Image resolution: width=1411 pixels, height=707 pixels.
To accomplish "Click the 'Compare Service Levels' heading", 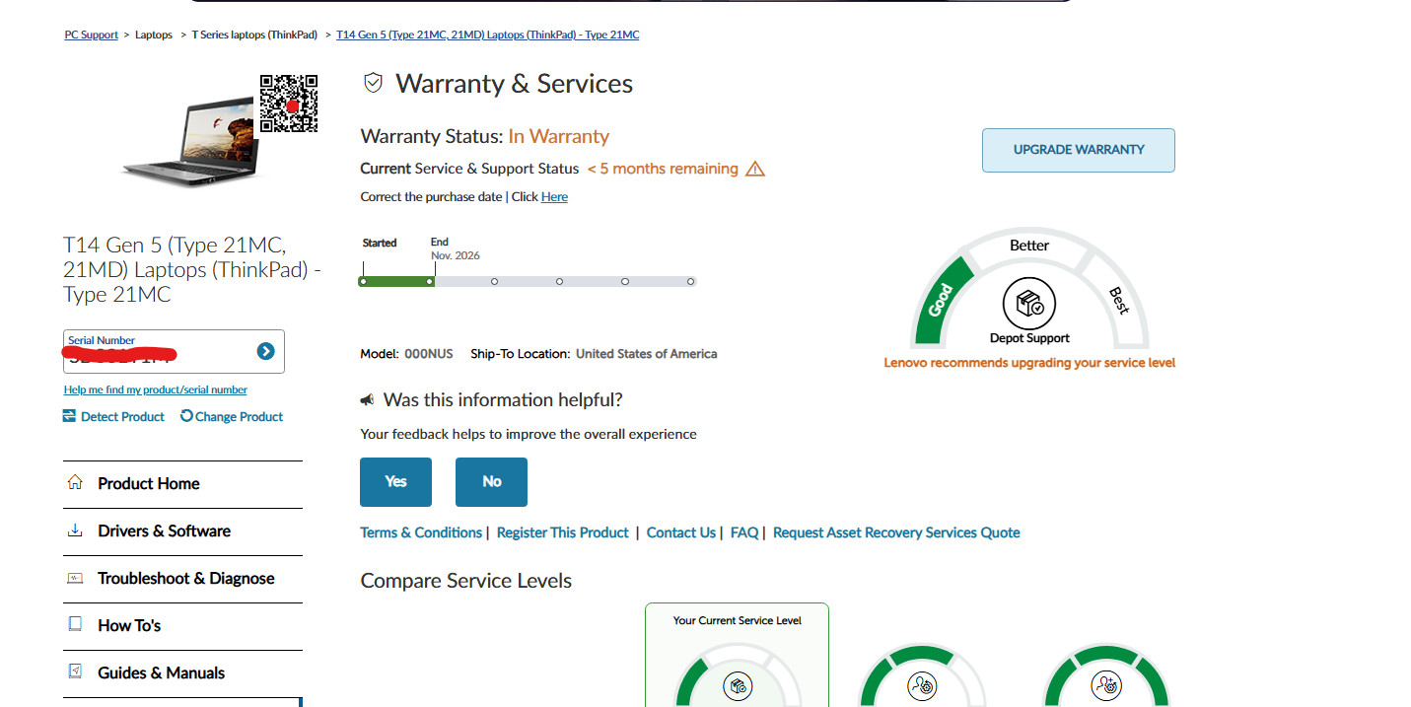I will [466, 581].
